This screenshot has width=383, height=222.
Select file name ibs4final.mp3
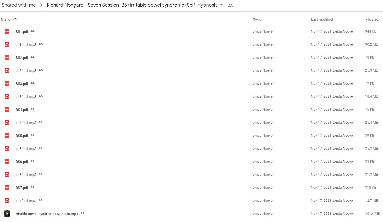coord(26,123)
